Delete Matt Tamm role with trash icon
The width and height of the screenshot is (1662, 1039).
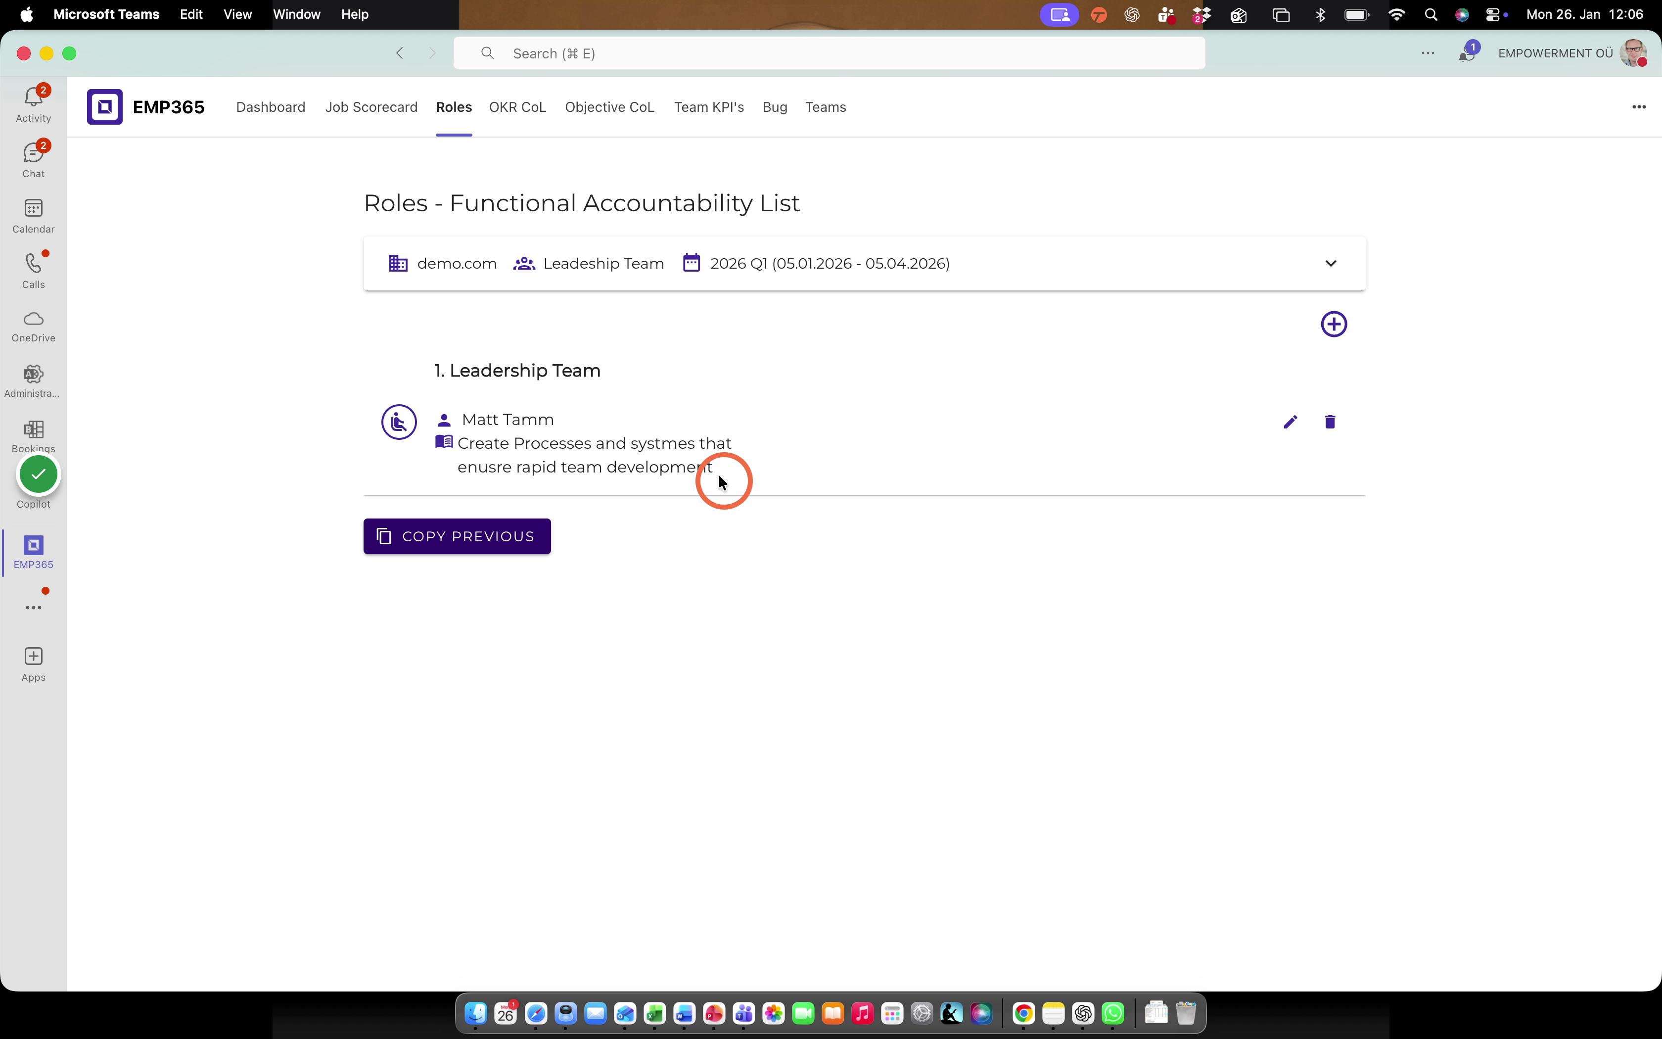click(1330, 422)
